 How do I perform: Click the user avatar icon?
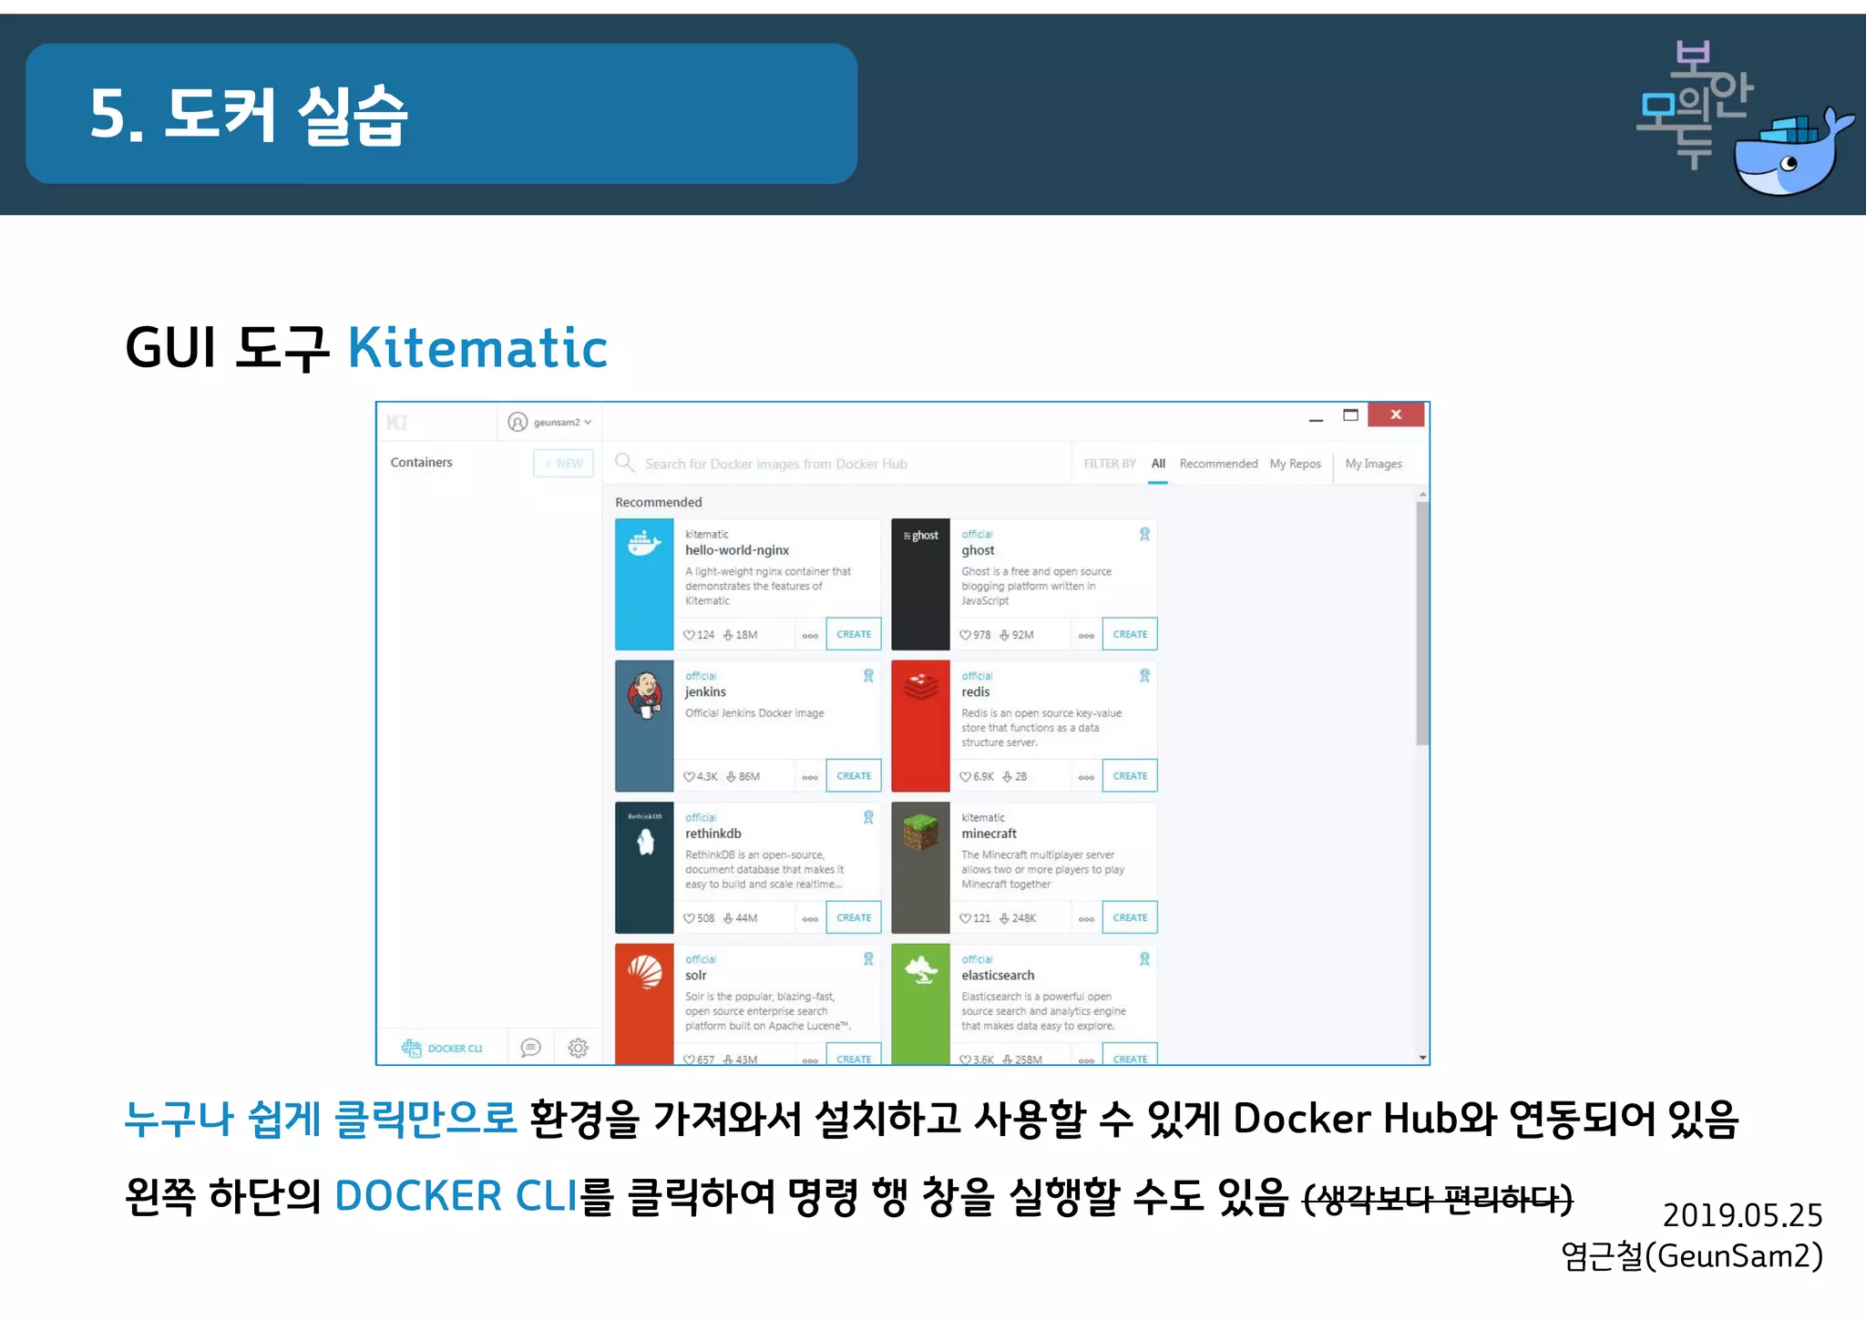coord(518,423)
